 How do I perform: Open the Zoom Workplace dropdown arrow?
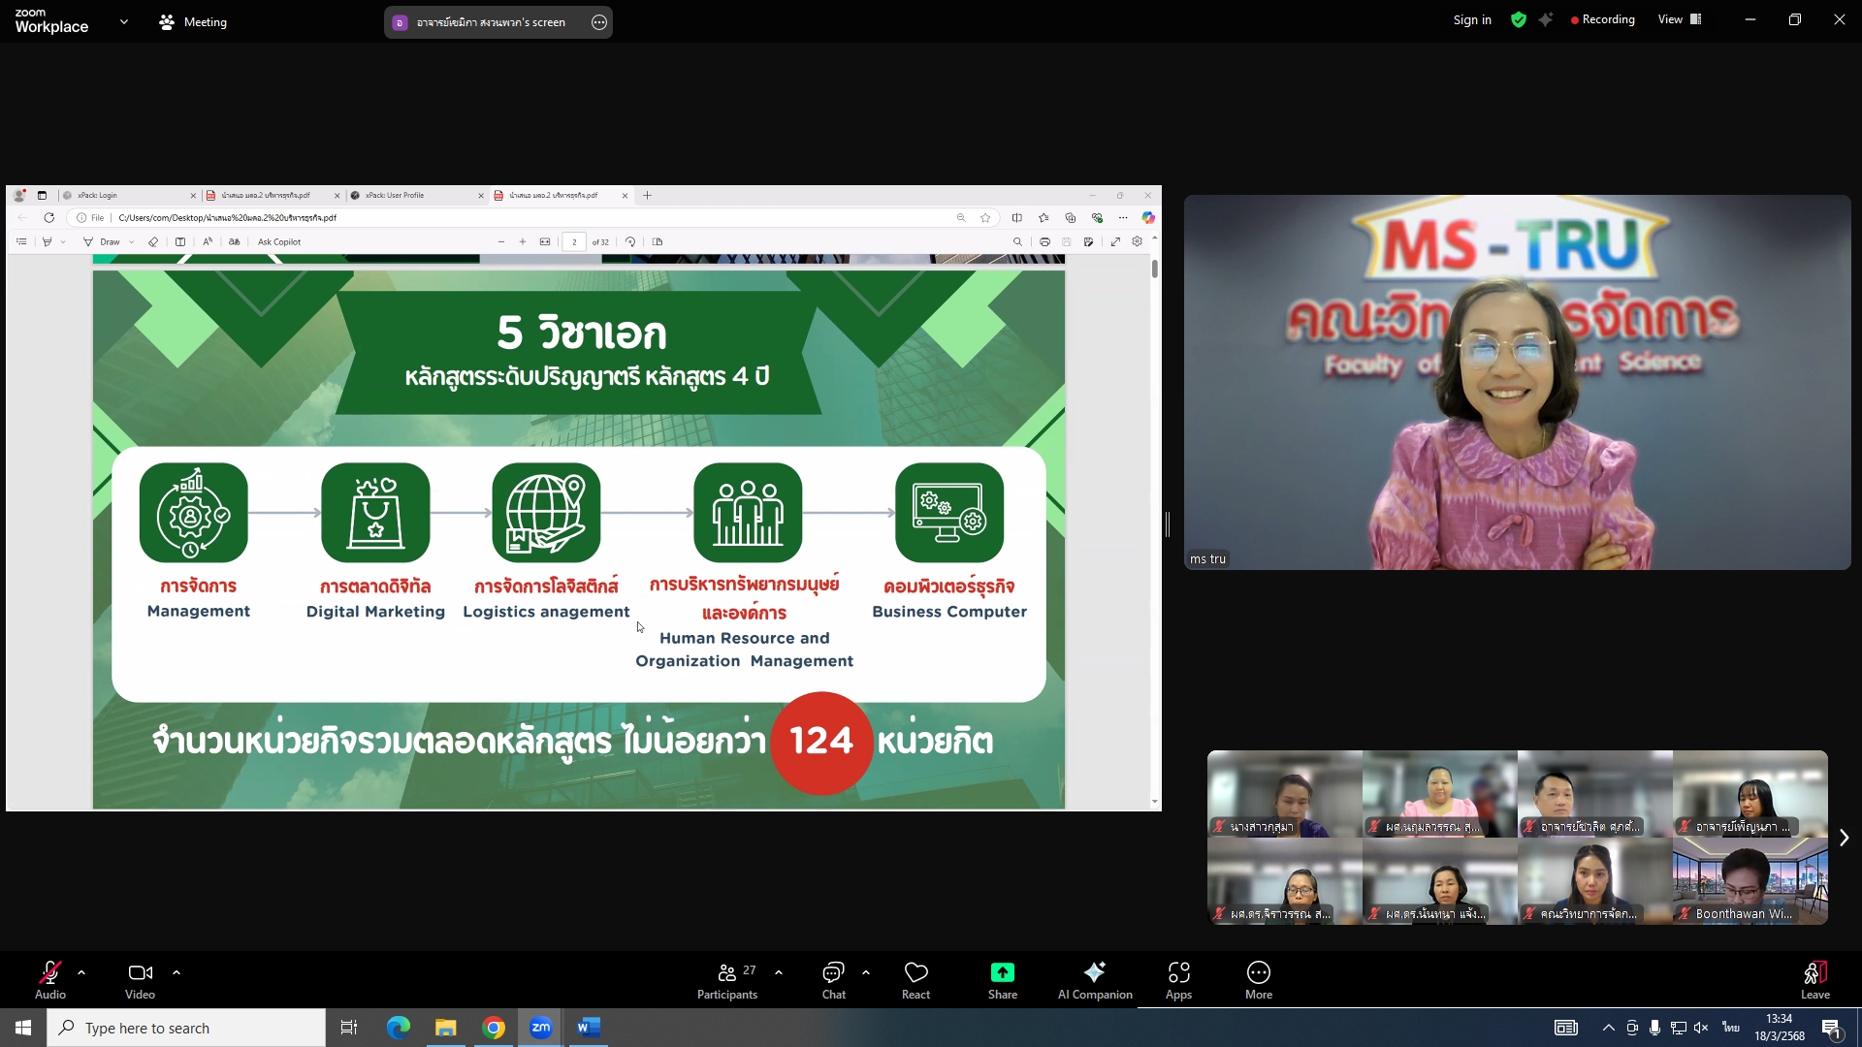123,21
